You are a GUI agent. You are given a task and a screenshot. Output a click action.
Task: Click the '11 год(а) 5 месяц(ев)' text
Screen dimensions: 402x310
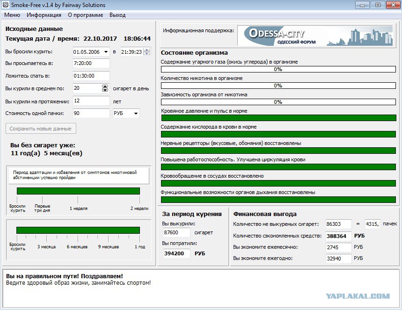pyautogui.click(x=46, y=153)
